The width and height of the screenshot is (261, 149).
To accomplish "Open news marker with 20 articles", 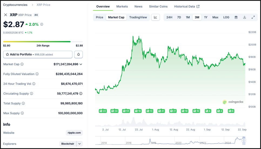I will 103,111.
